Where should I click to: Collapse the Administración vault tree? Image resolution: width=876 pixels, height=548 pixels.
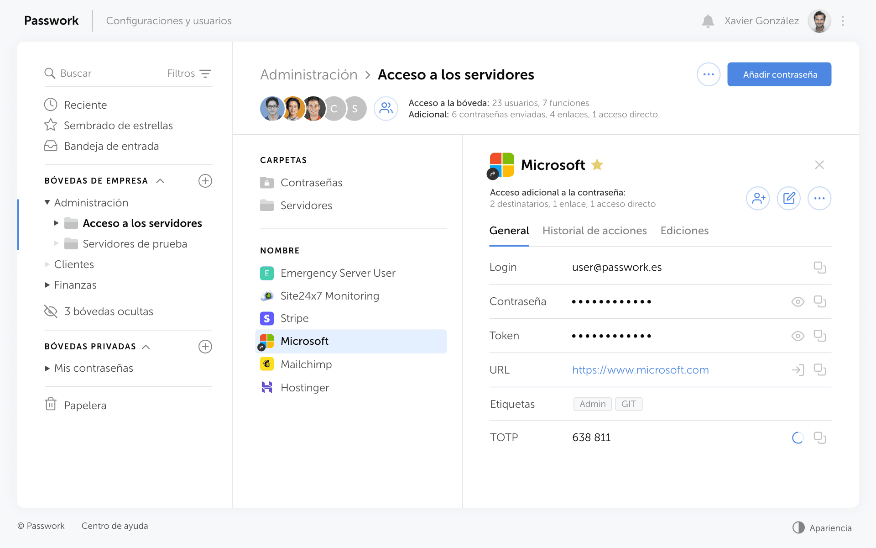47,202
